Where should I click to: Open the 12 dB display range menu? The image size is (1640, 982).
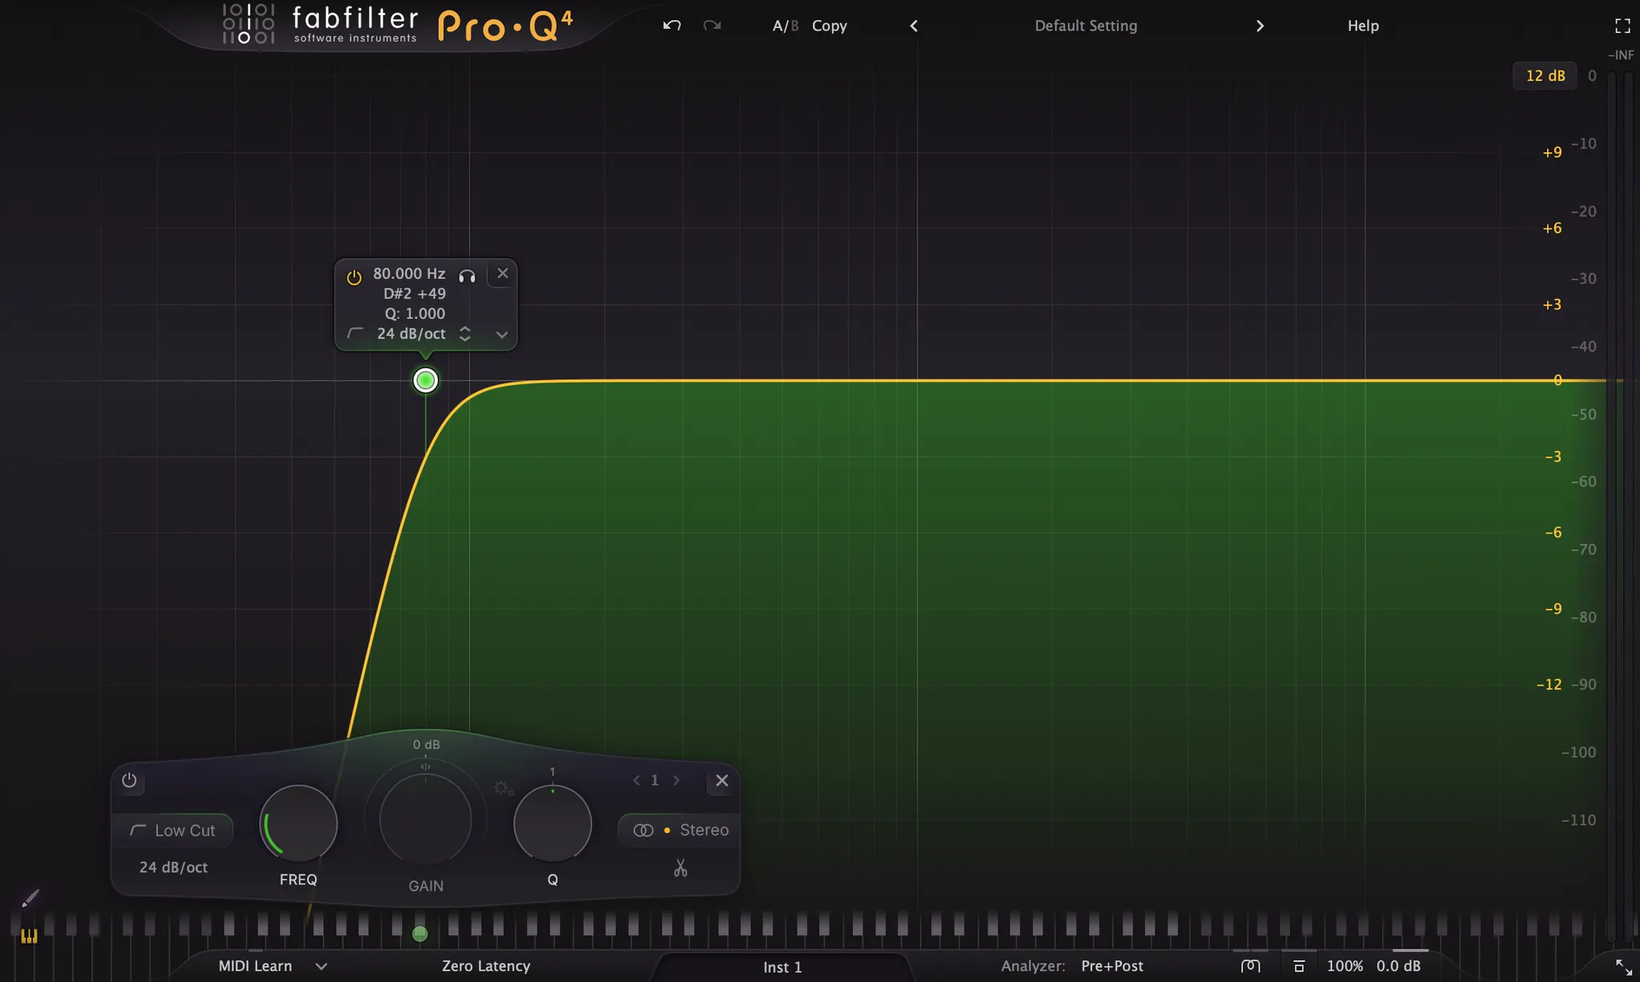[1545, 75]
